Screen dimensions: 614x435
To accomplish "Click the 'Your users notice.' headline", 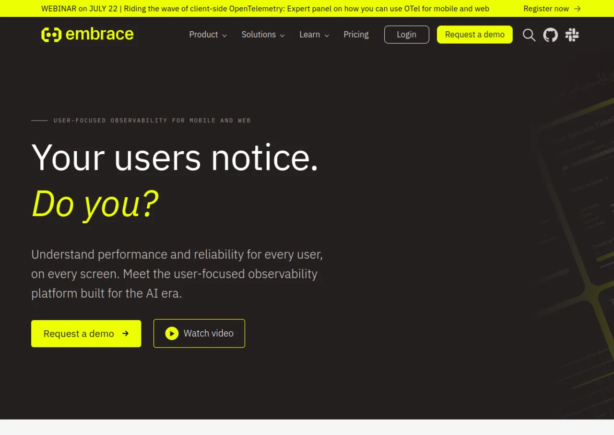I will (x=175, y=157).
